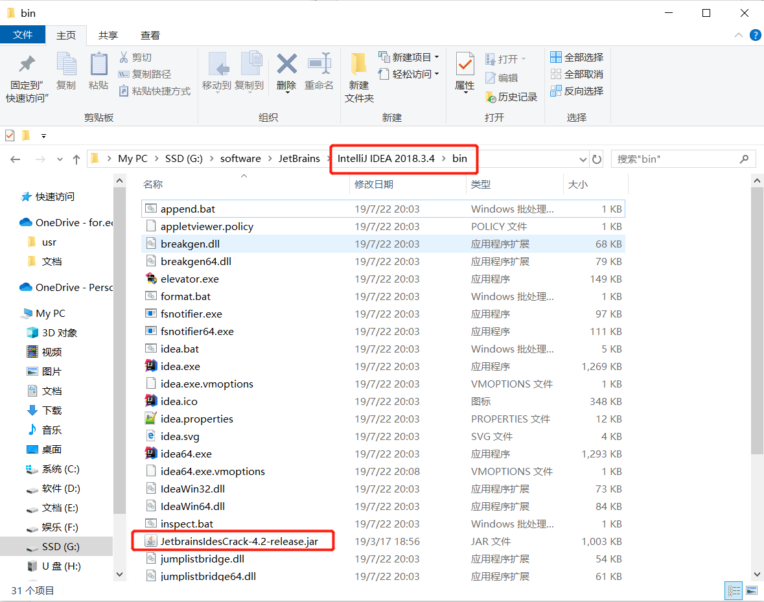Open Easy access (轻松访问) dropdown
Viewport: 764px width, 602px height.
[408, 74]
